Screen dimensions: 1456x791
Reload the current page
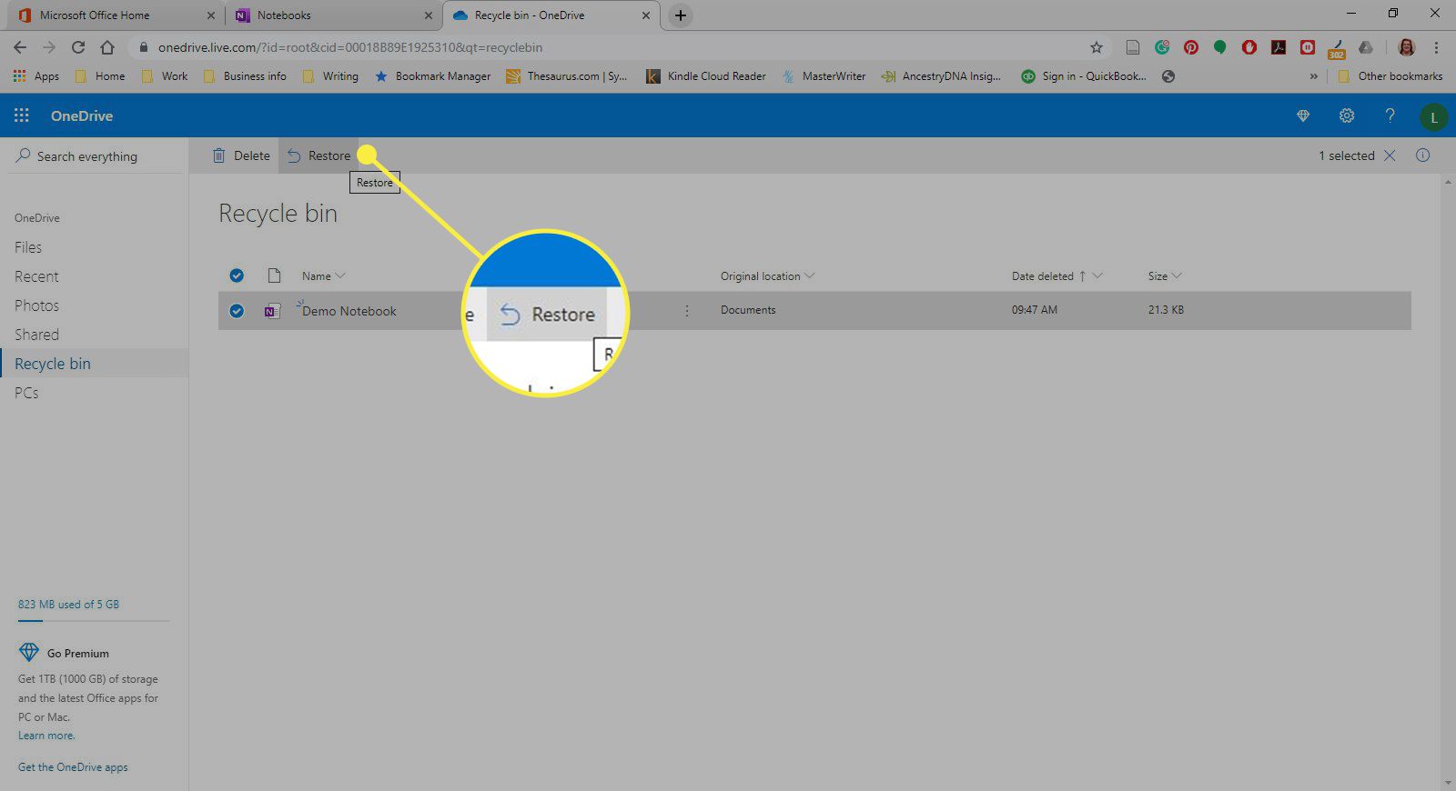pyautogui.click(x=78, y=47)
